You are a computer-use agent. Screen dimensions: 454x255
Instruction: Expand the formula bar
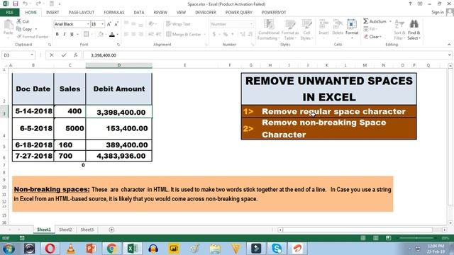[x=449, y=55]
